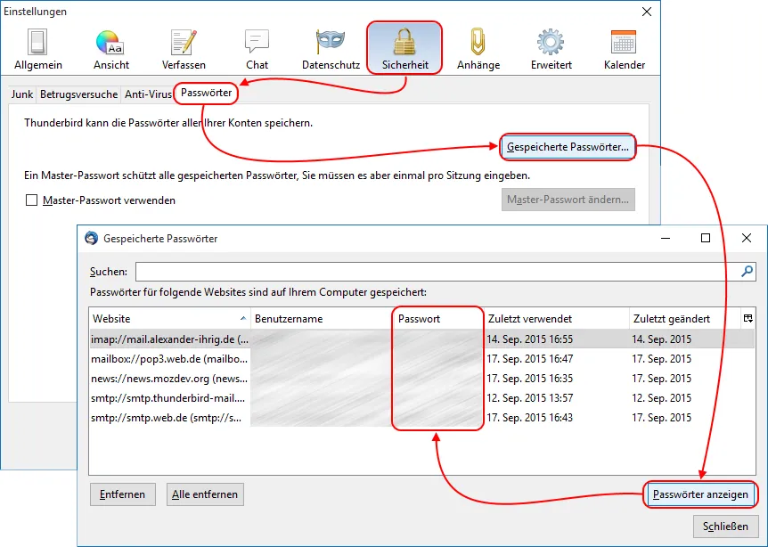The image size is (768, 547).
Task: Click the Entfernen button
Action: point(122,494)
